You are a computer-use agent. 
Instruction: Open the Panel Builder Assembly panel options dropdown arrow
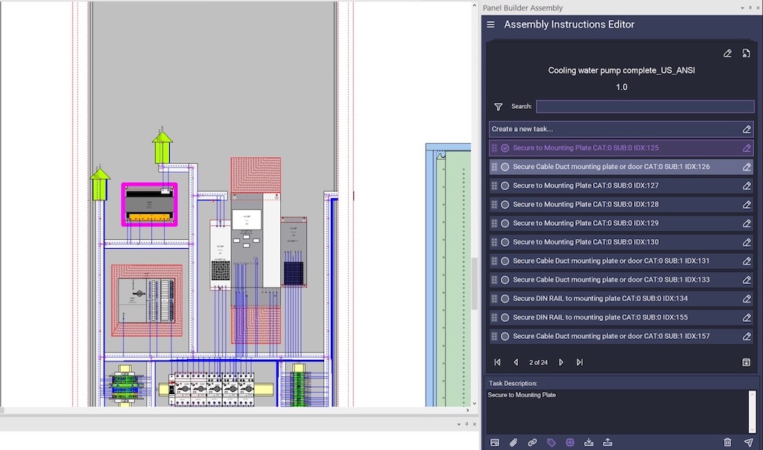point(741,7)
